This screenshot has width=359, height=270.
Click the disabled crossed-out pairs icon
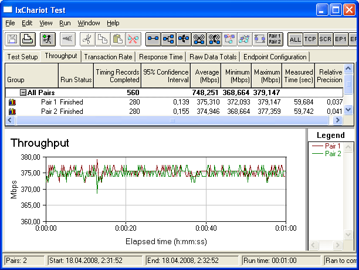point(229,39)
